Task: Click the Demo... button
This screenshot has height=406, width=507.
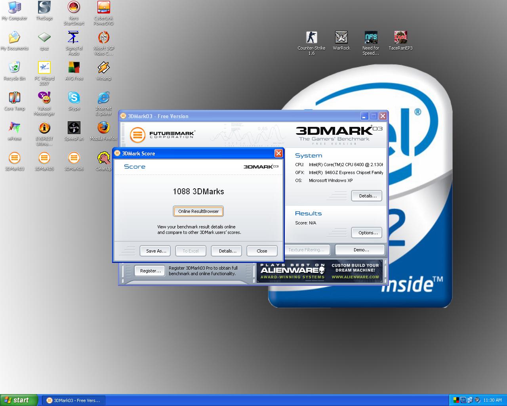Action: point(360,250)
